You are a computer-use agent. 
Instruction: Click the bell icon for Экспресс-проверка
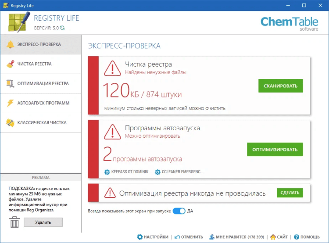(10, 44)
